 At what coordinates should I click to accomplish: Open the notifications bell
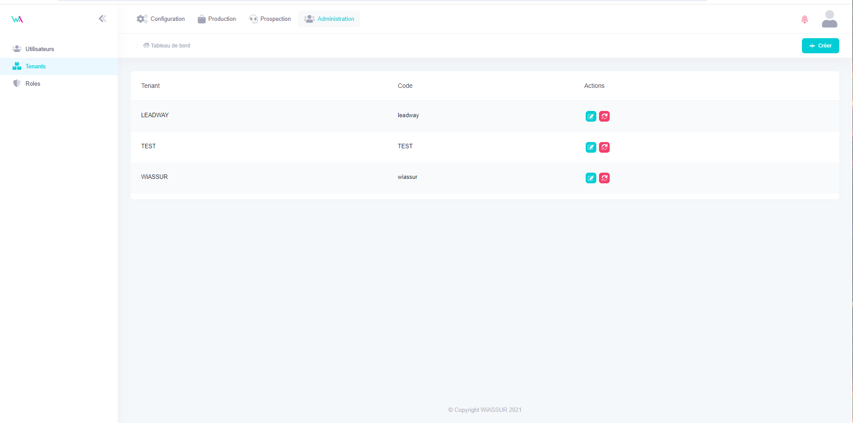coord(804,19)
